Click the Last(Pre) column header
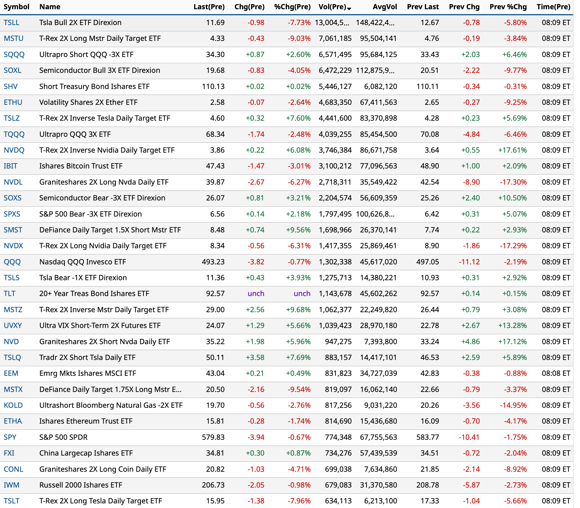This screenshot has width=580, height=508. (209, 7)
